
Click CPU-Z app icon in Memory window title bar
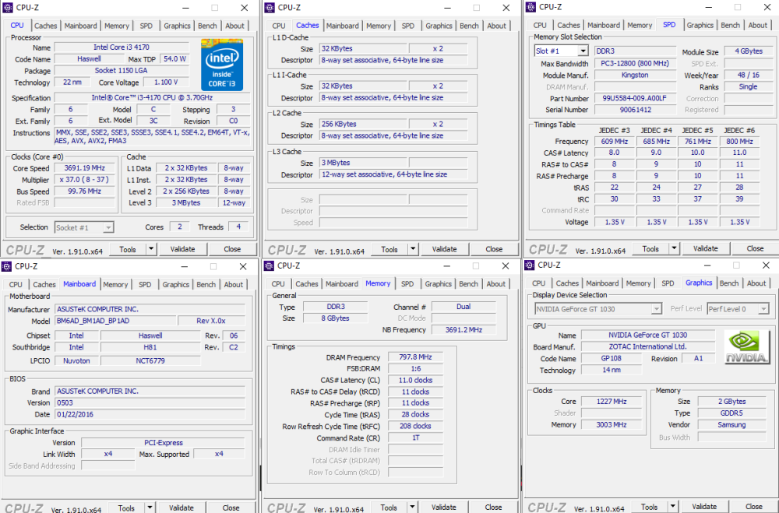(x=270, y=265)
